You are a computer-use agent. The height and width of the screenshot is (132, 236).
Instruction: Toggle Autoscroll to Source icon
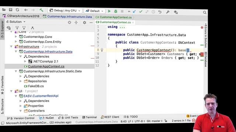click(17, 28)
